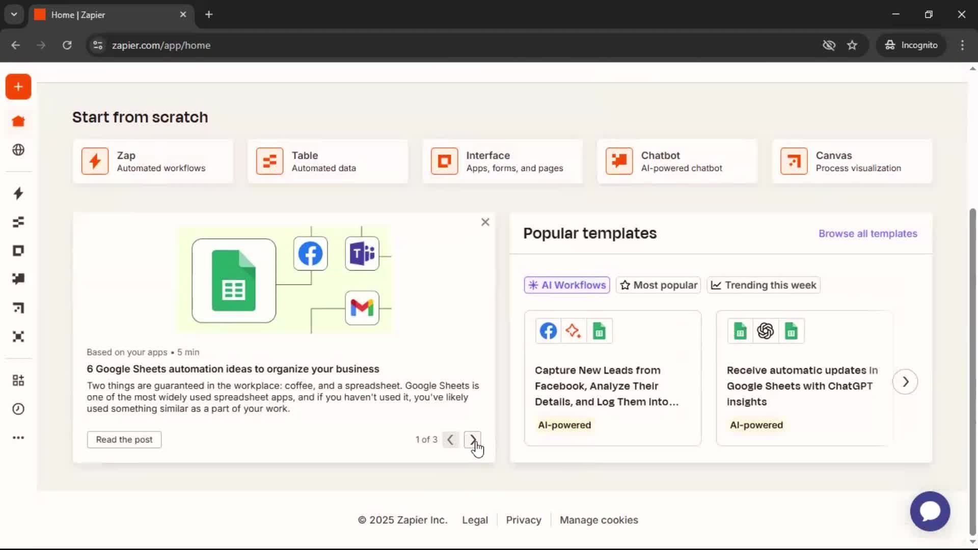This screenshot has width=978, height=550.
Task: Create a new Interface
Action: pos(502,161)
